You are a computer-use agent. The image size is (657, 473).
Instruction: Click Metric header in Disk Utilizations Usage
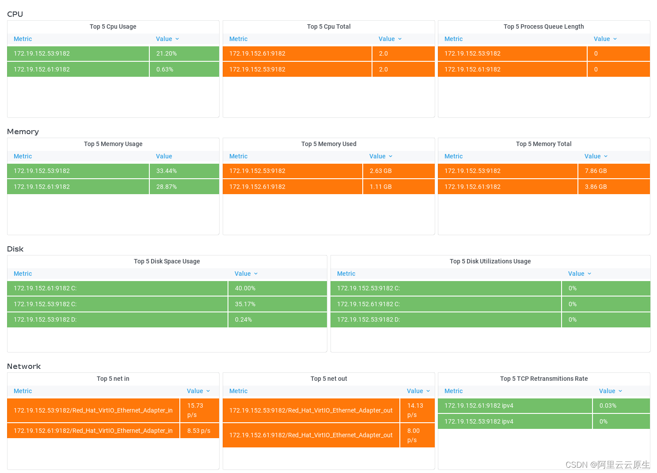346,274
